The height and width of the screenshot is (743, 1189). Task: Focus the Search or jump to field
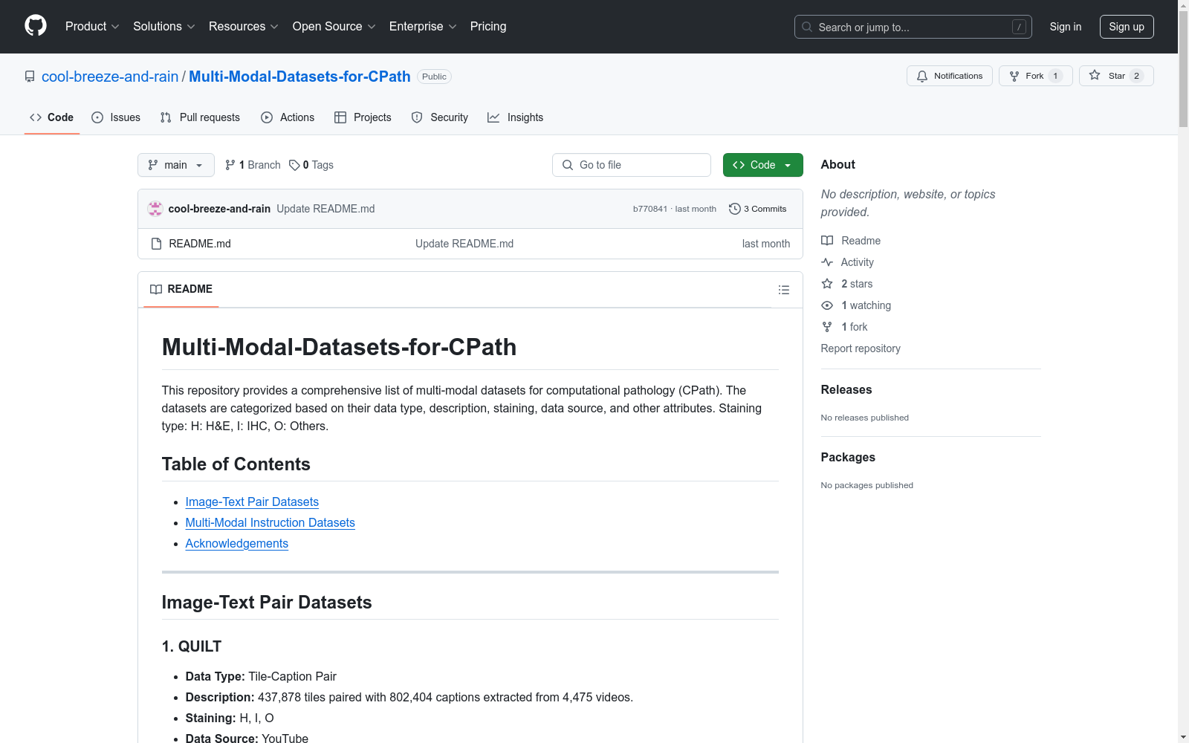coord(913,27)
